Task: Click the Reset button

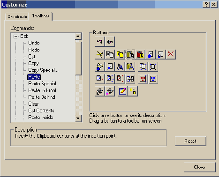Action: point(190,141)
